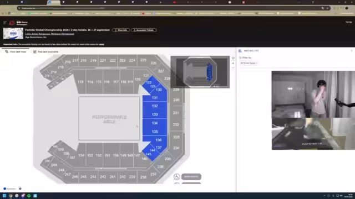355x199 pixels.
Task: Zoom out the seat map with minus
Action: tap(233, 68)
